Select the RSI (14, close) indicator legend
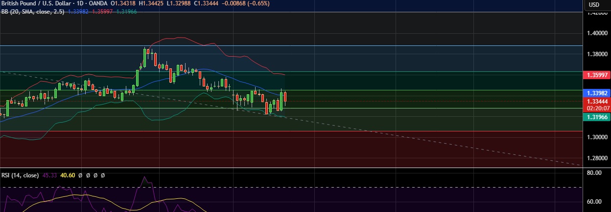This screenshot has height=212, width=611. coord(21,175)
